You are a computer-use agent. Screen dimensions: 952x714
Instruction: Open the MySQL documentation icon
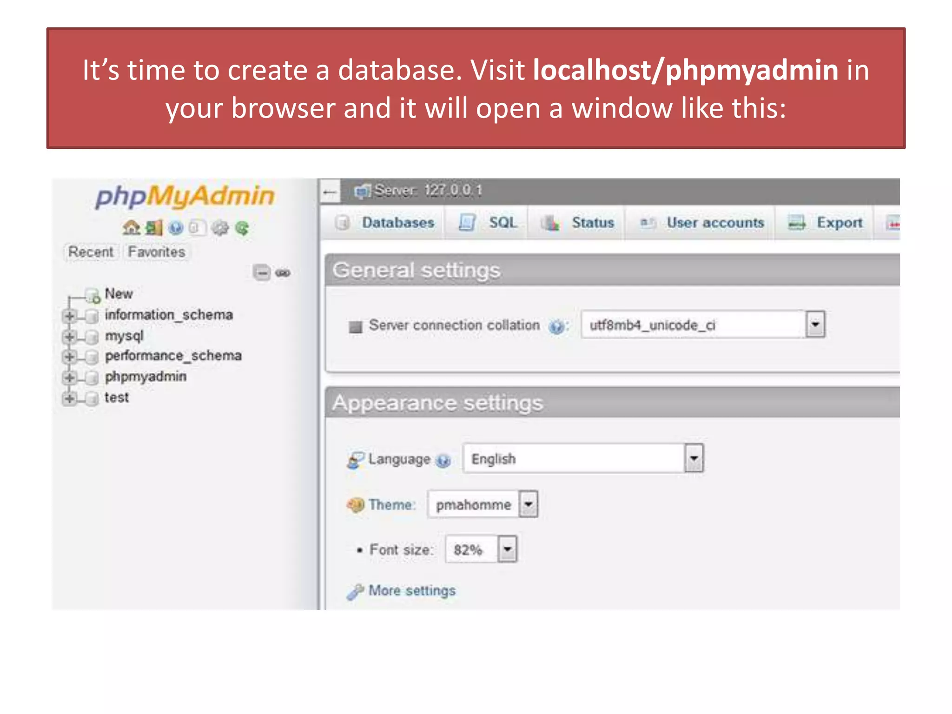pyautogui.click(x=197, y=228)
